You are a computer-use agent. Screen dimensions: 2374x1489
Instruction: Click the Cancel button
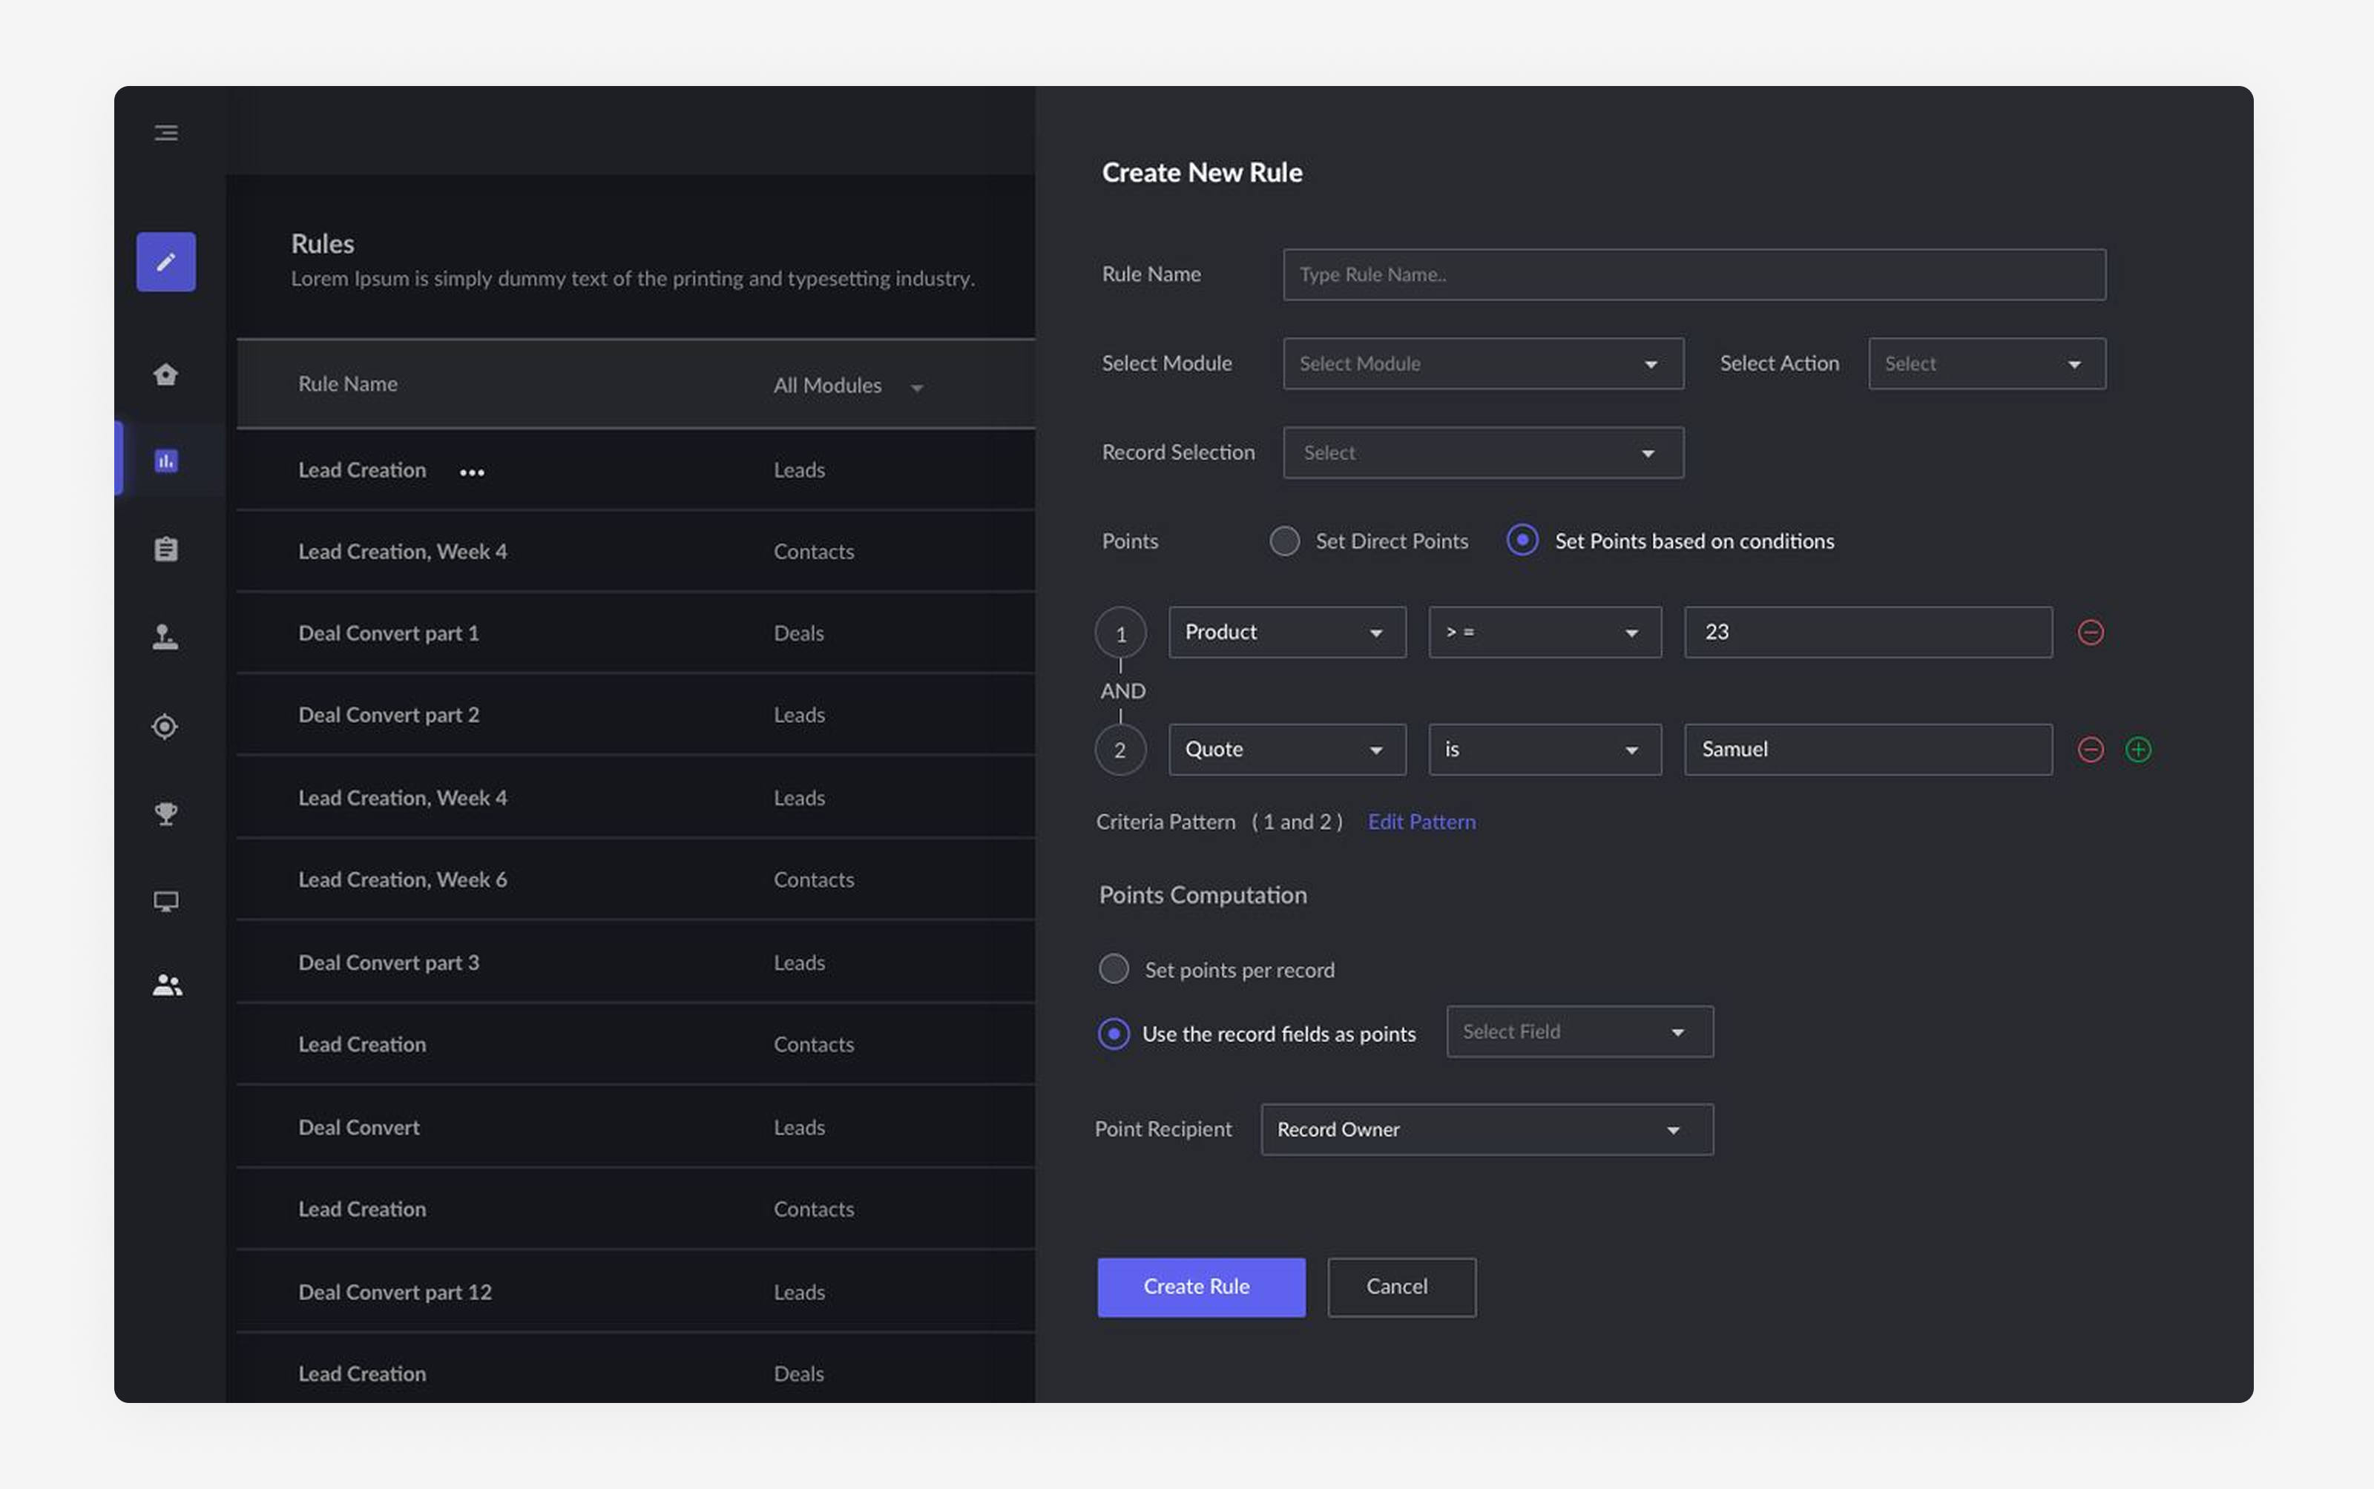click(1401, 1287)
